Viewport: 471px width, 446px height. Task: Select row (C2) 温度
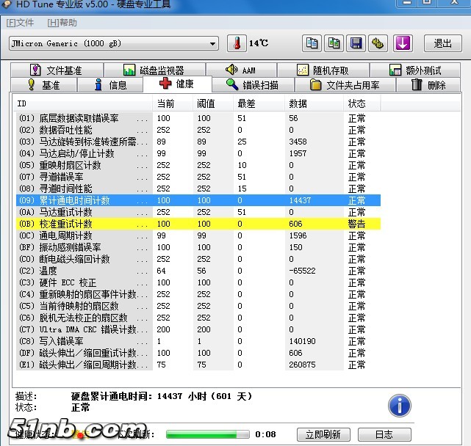(x=198, y=271)
